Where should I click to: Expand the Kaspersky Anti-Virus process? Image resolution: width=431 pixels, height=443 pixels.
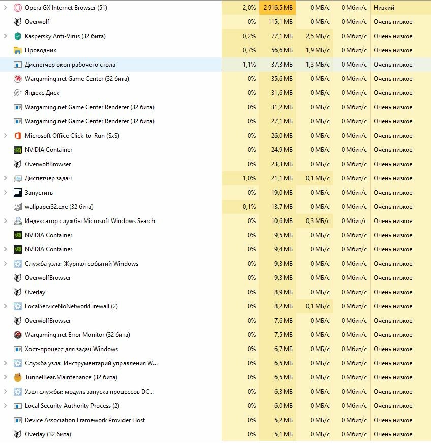[5, 36]
